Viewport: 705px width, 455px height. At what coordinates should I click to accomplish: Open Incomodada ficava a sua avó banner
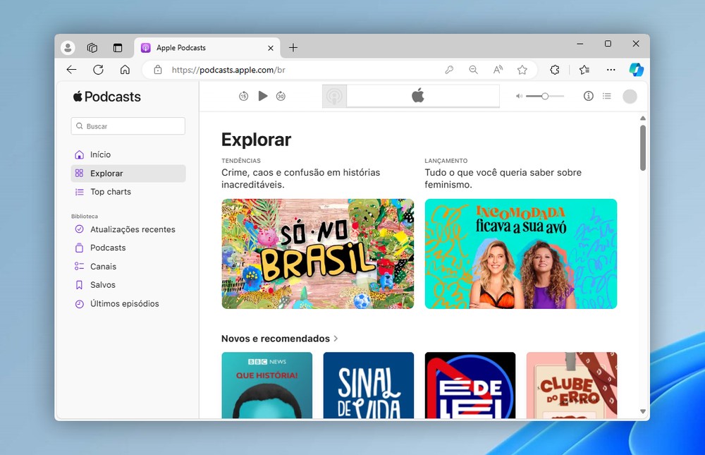pos(521,254)
